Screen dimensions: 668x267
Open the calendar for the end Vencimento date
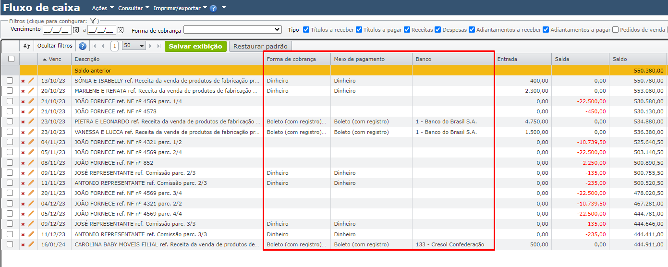121,30
